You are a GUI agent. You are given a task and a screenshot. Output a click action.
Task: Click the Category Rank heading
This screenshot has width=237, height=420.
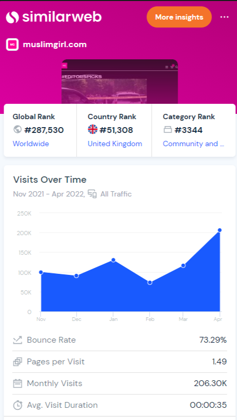click(x=189, y=117)
